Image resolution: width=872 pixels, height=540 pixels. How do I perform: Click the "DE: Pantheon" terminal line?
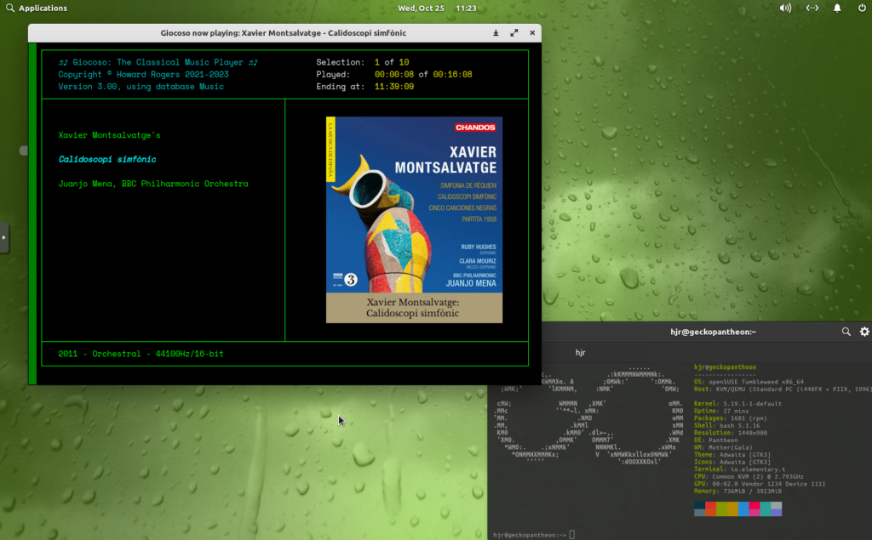click(715, 440)
